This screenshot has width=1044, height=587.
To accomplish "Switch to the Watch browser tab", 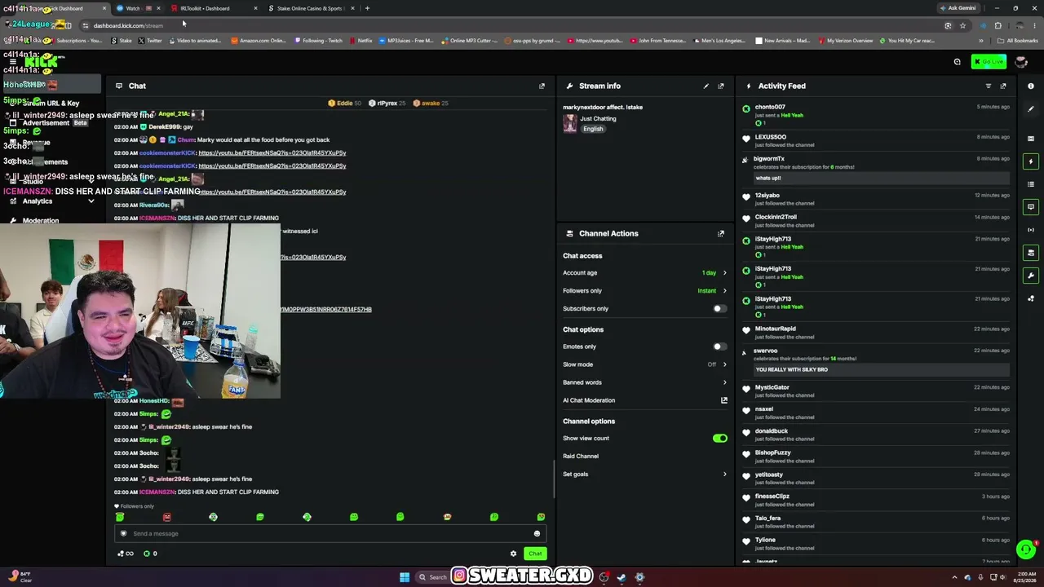I will pos(137,8).
